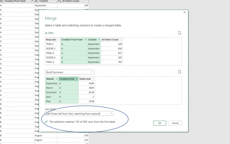Click Created column text type icon in background

(x=36, y=1)
